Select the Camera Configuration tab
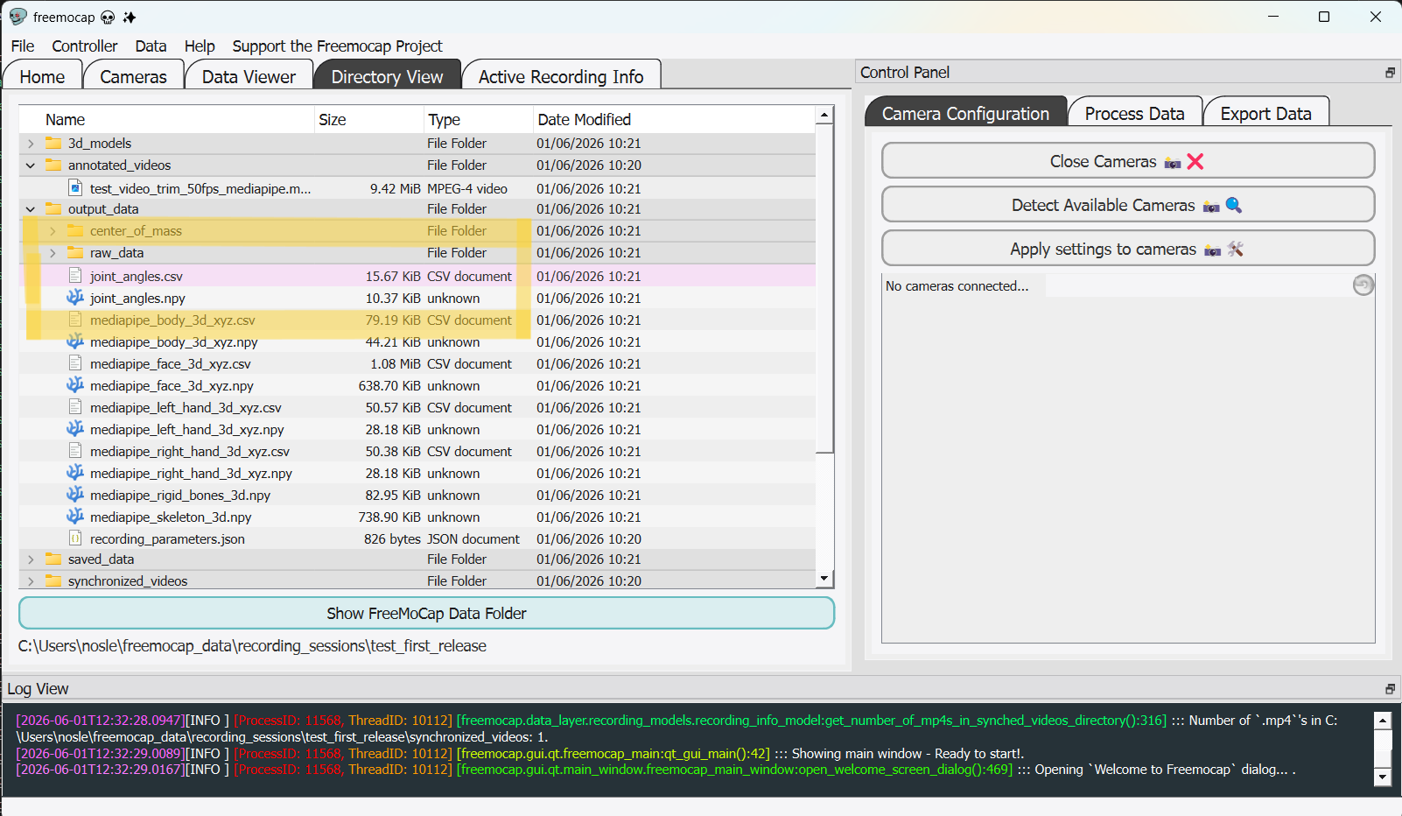This screenshot has height=816, width=1402. tap(965, 114)
